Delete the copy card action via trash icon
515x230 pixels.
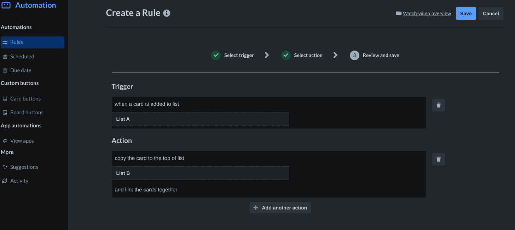[439, 159]
